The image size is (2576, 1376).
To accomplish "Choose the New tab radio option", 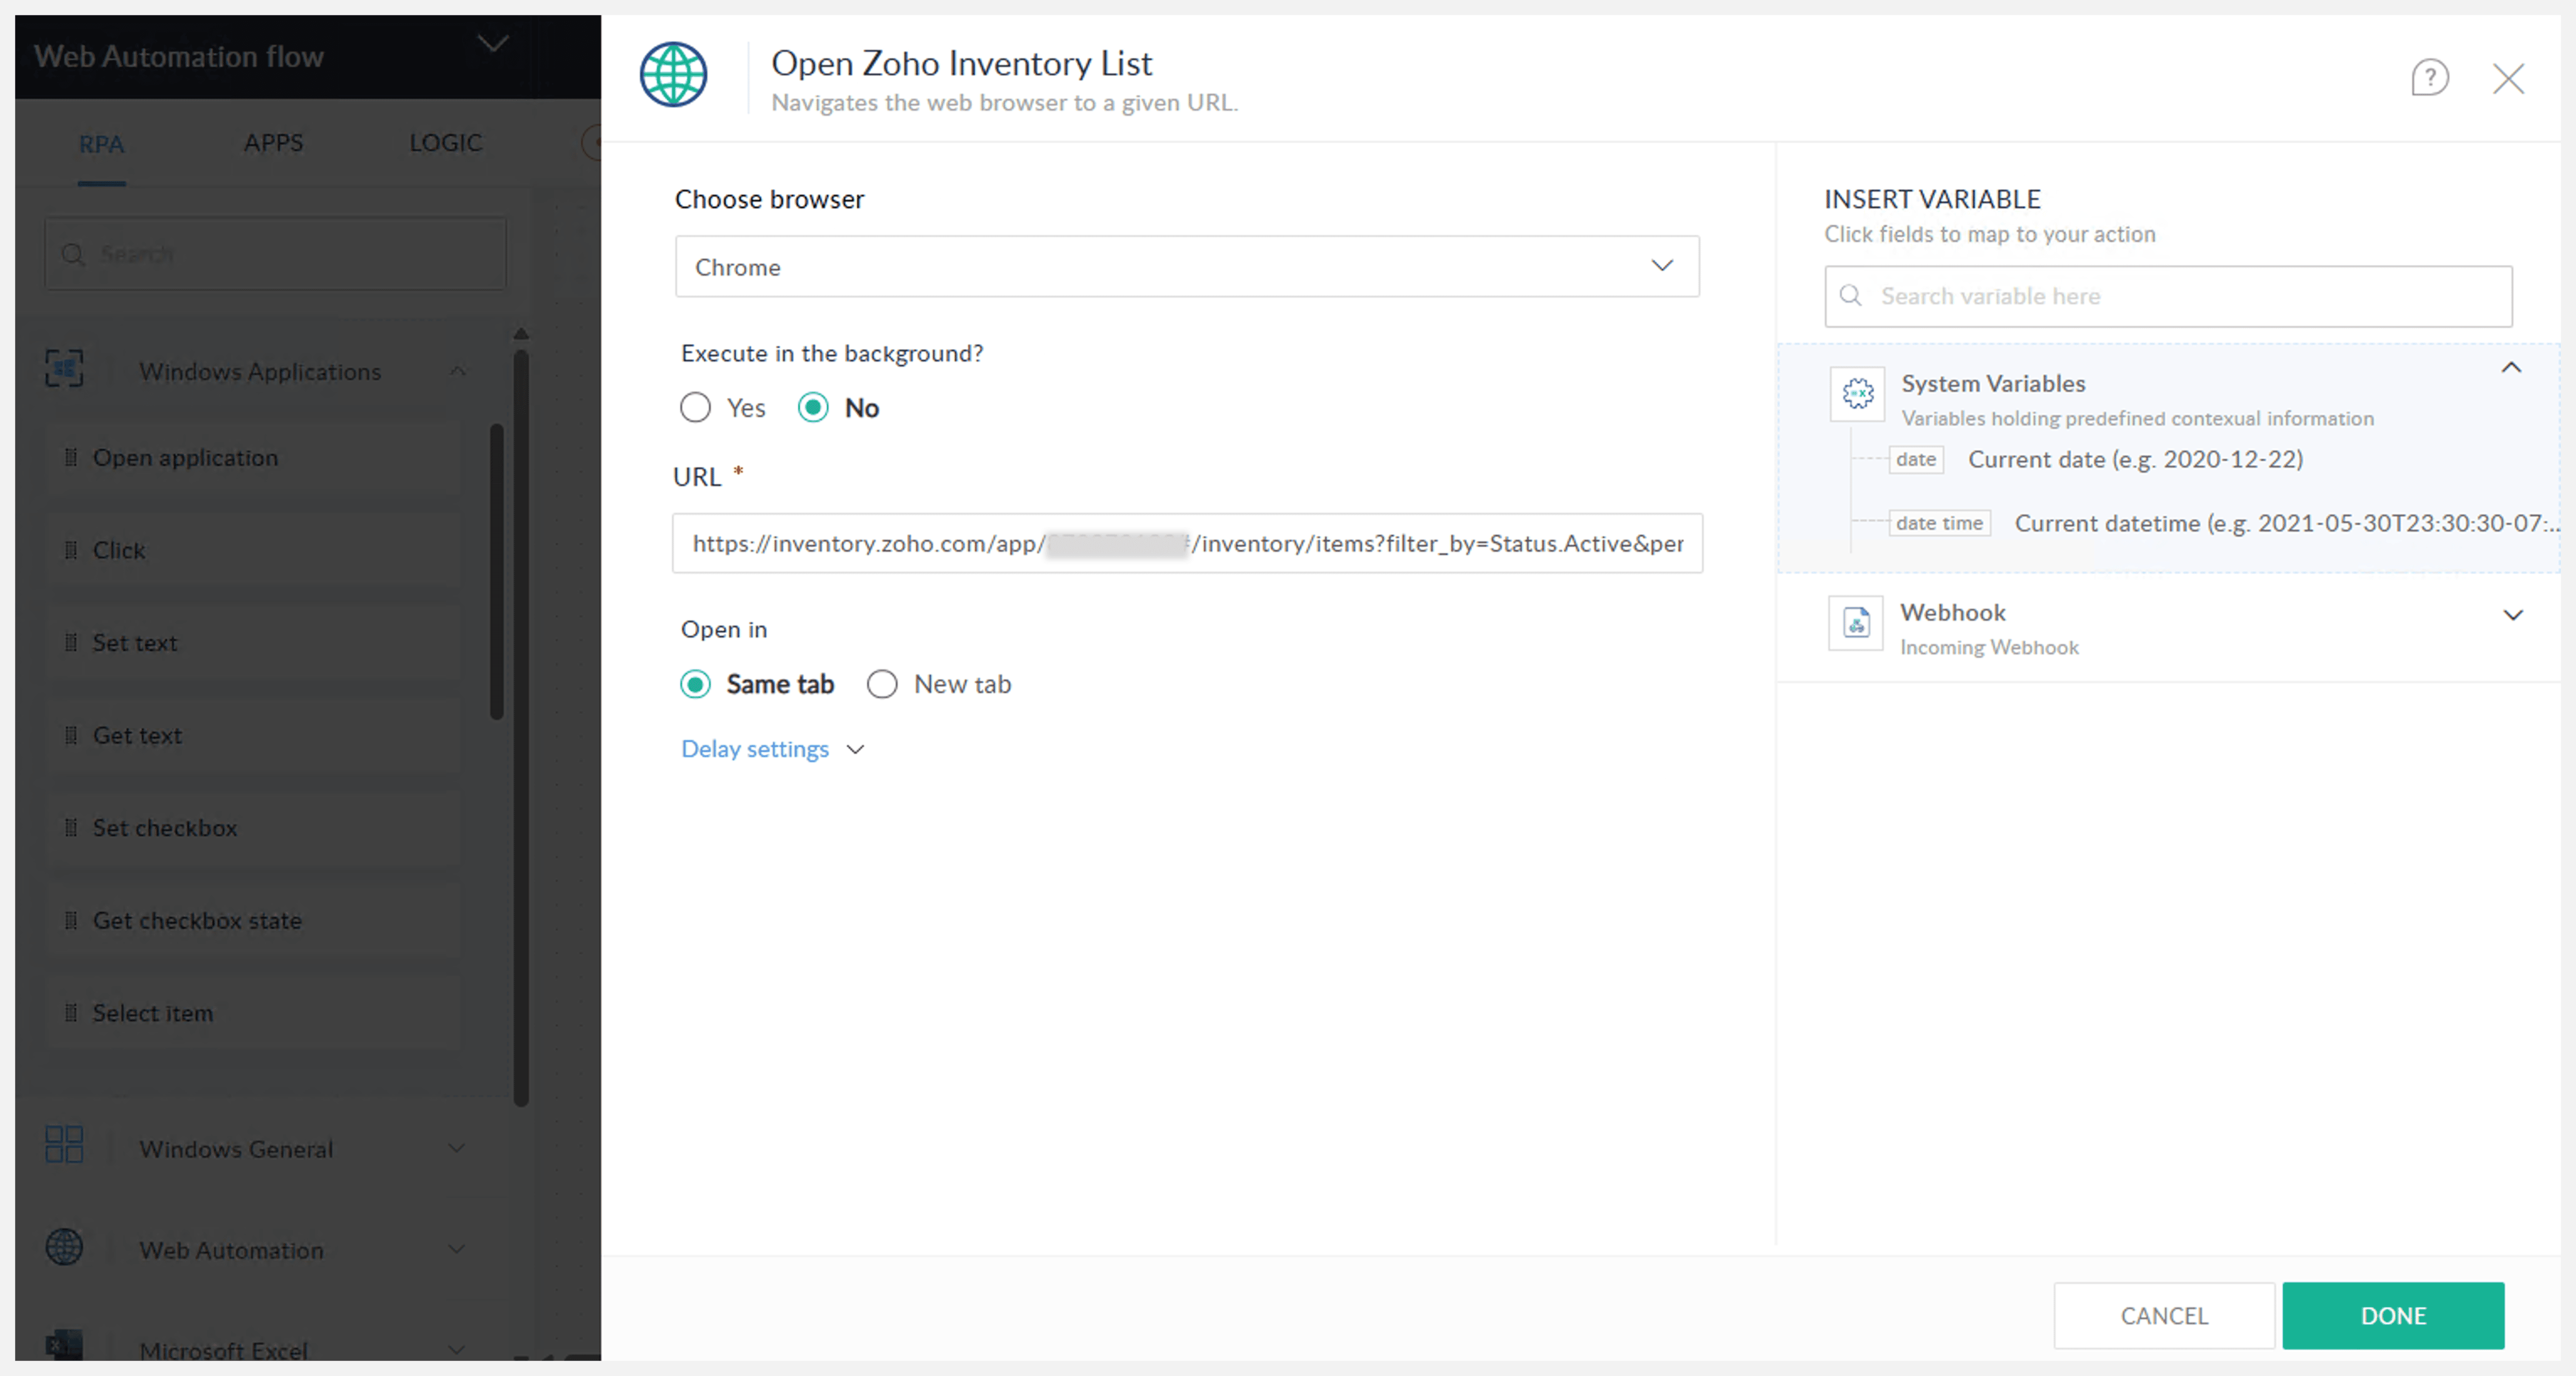I will point(882,684).
